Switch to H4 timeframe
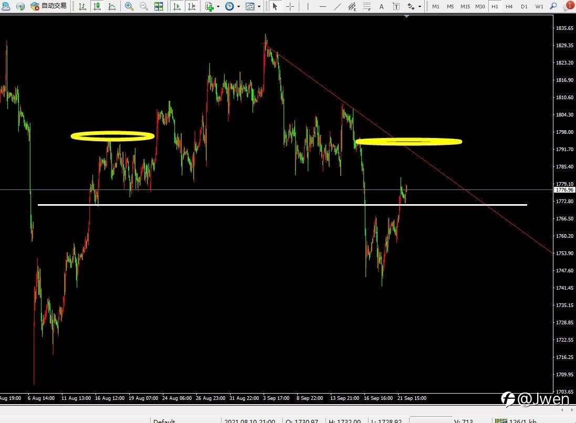 tap(509, 6)
